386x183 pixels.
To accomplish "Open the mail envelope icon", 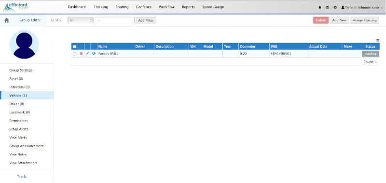I will click(328, 8).
